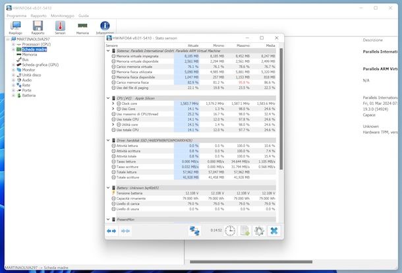
Task: Click the Livello di carica sensor icon
Action: [x=113, y=204]
